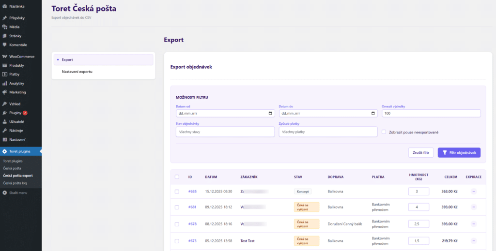The image size is (496, 251).
Task: Click the Pluginy plug icon
Action: tap(5, 113)
